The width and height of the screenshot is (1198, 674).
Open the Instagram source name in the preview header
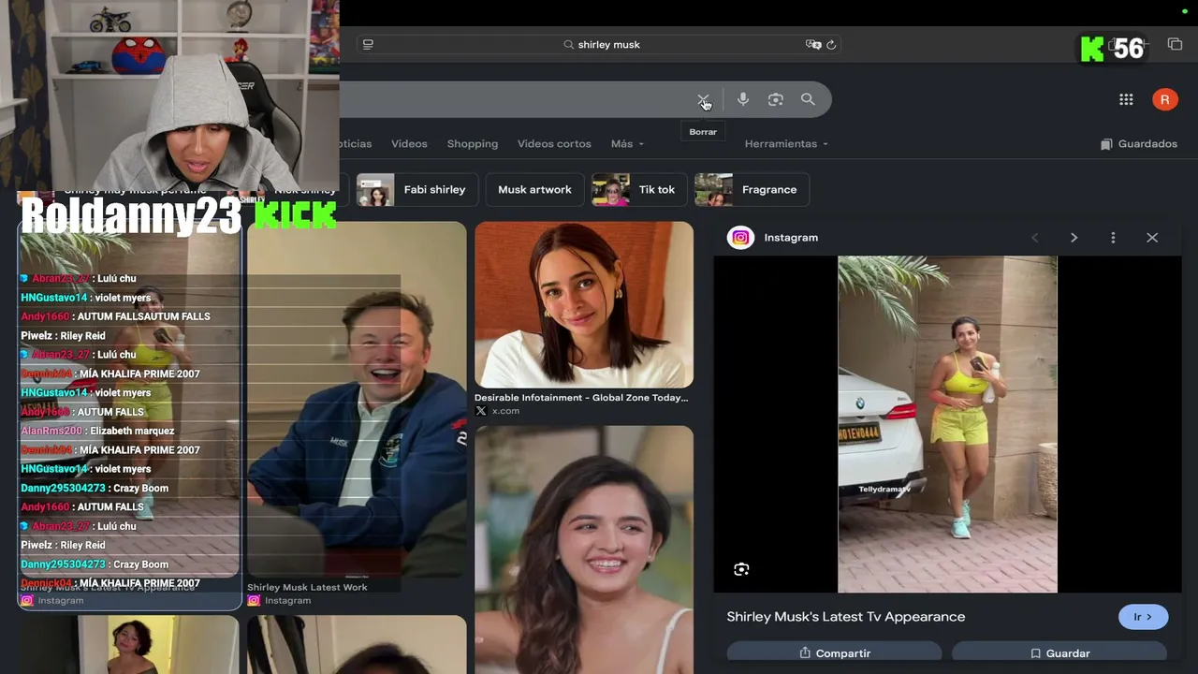click(x=791, y=238)
